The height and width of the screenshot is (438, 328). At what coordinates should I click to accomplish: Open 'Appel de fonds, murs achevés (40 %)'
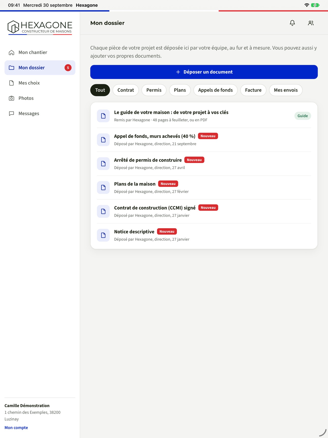(155, 136)
